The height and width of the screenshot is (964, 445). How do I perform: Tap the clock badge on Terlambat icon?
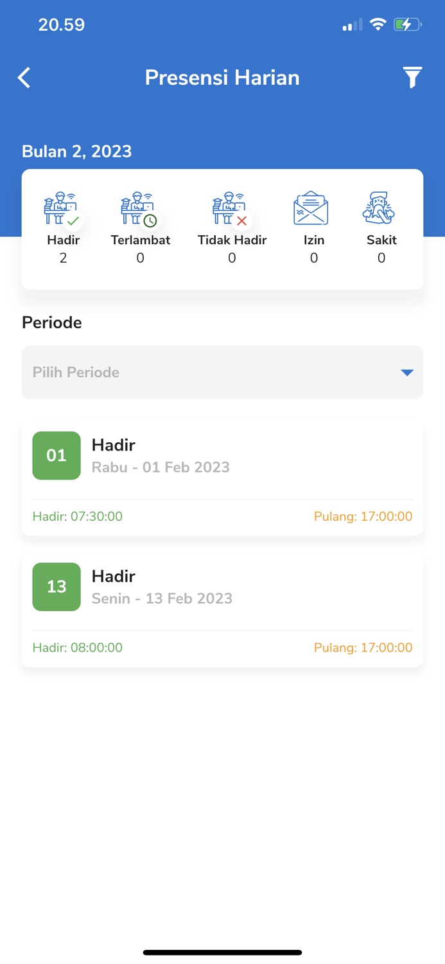pos(150,220)
